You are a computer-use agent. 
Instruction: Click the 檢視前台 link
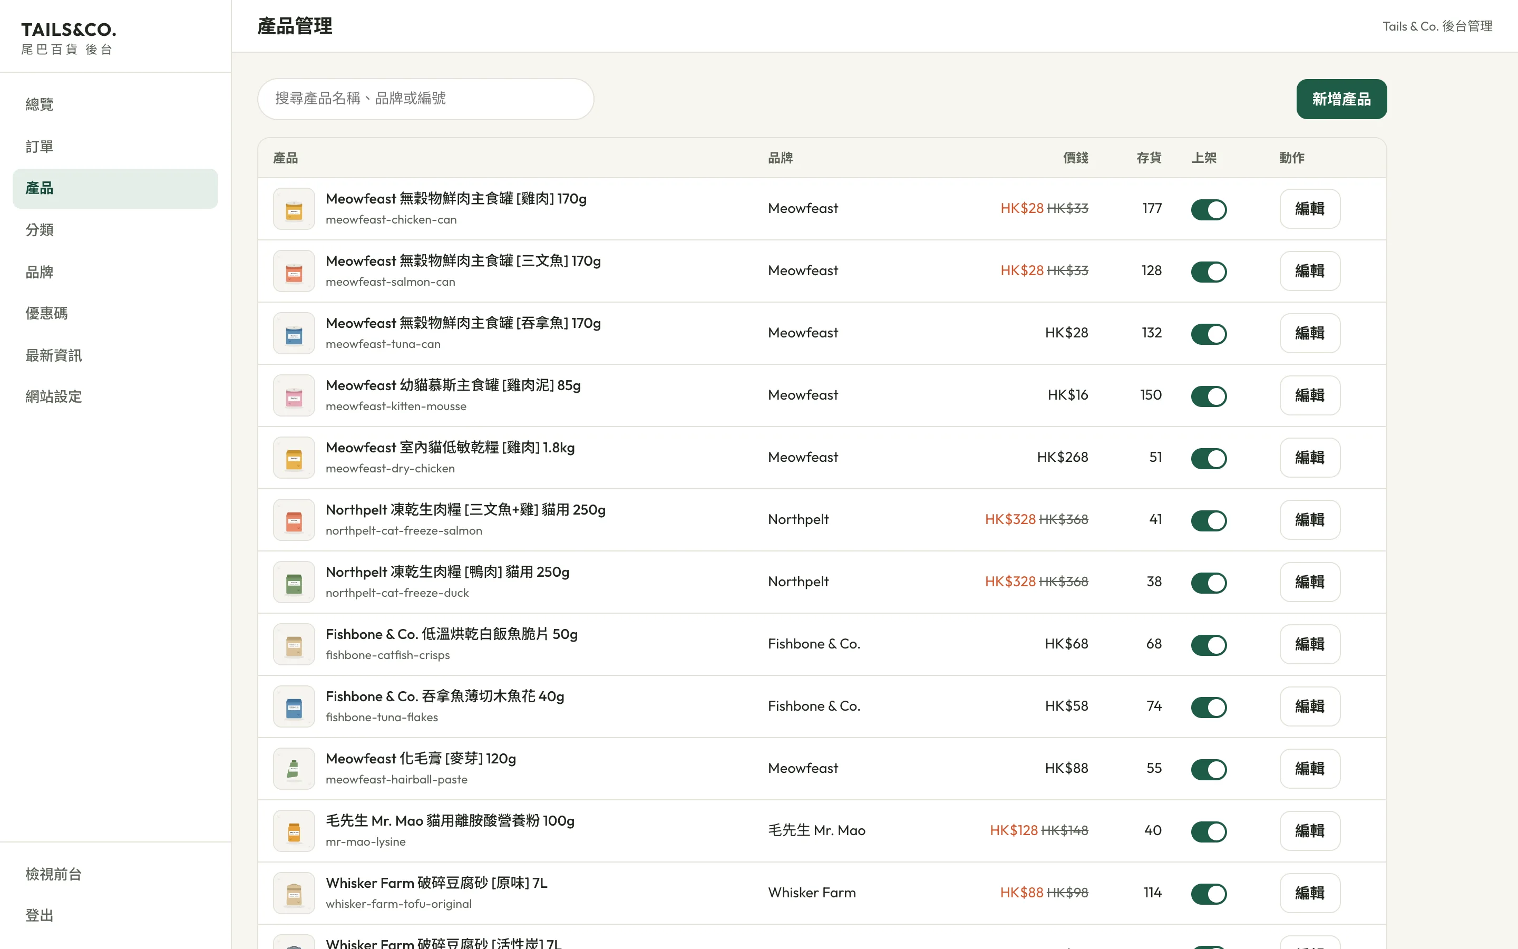[x=115, y=874]
